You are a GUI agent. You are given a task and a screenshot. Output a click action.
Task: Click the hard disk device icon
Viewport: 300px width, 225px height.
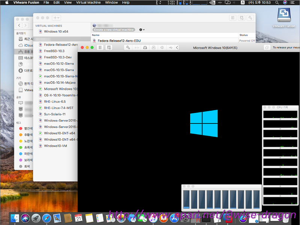point(145,48)
